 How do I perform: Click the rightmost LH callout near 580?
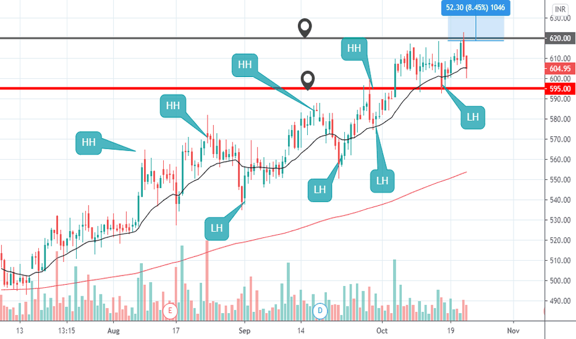(x=473, y=117)
